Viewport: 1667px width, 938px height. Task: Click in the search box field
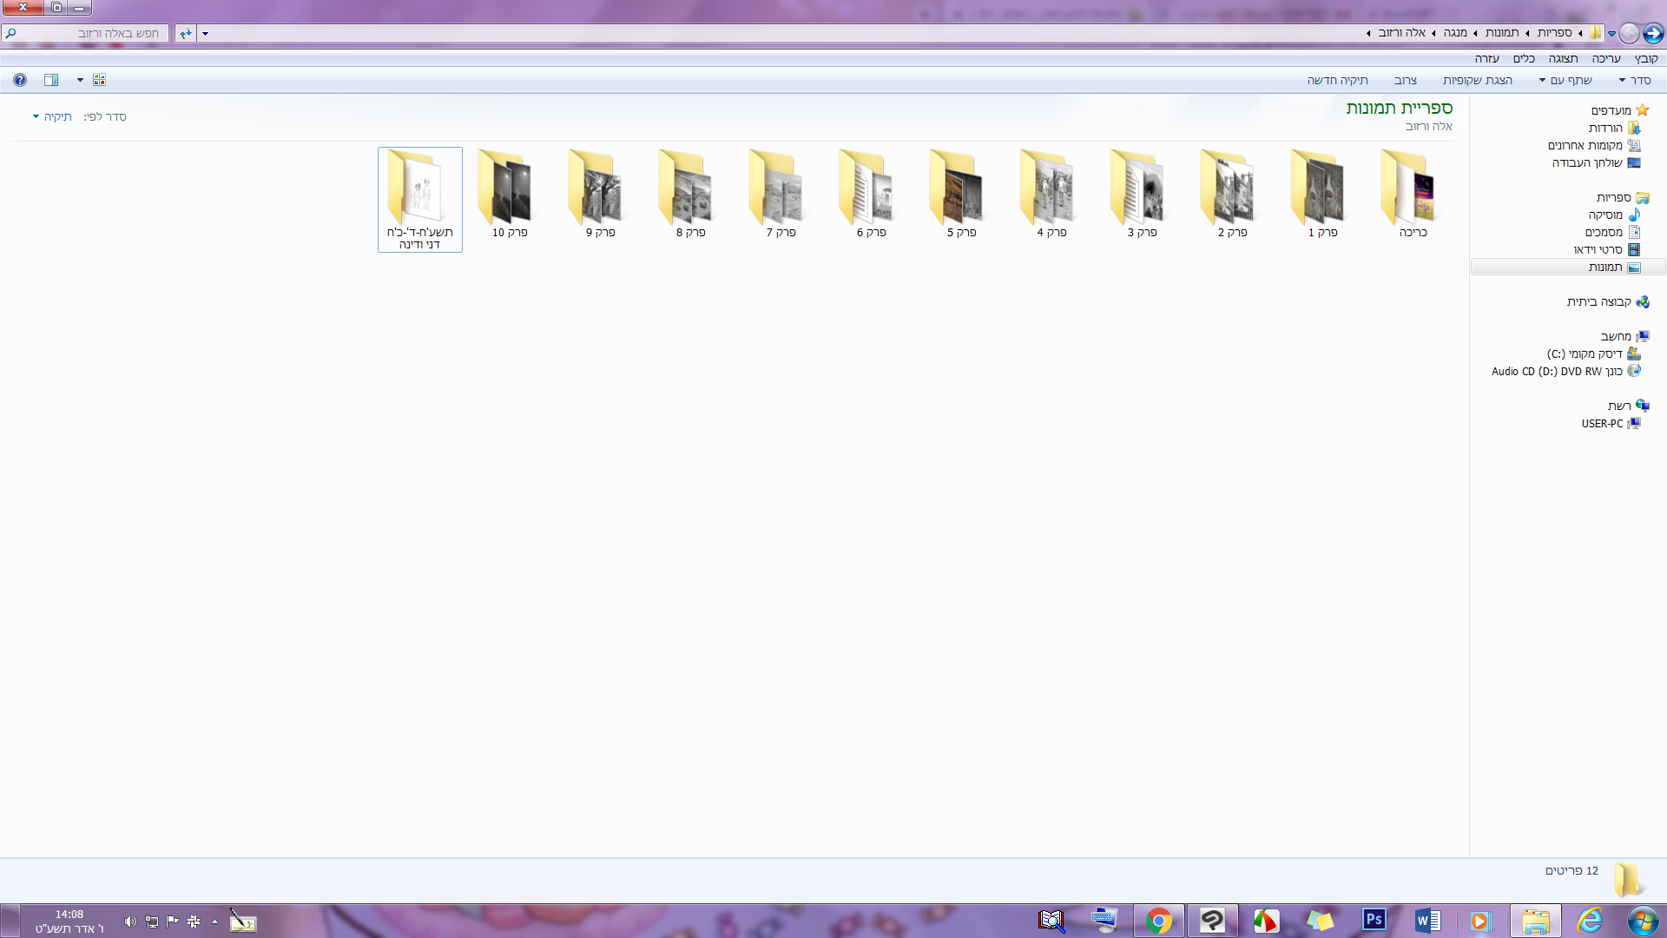pos(87,33)
